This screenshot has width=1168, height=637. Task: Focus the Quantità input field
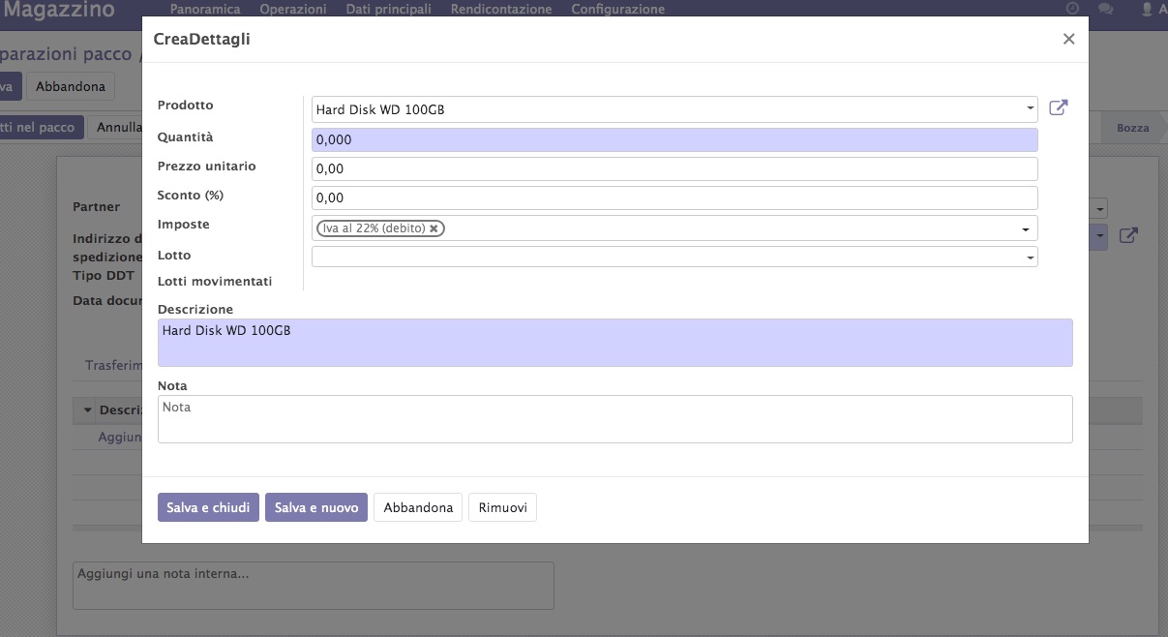tap(674, 139)
